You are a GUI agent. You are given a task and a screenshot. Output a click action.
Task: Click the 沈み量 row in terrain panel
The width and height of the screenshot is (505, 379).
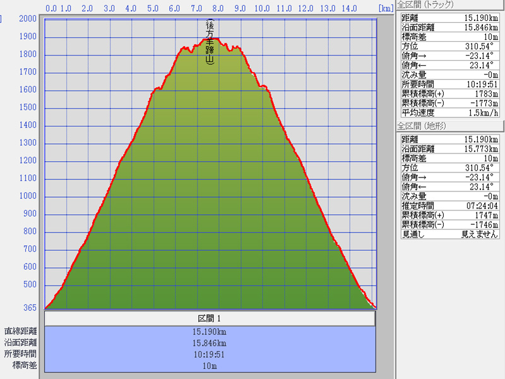pos(451,196)
